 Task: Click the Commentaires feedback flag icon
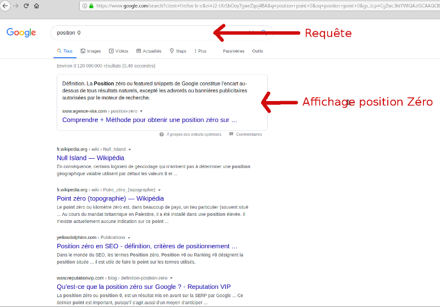pos(231,134)
